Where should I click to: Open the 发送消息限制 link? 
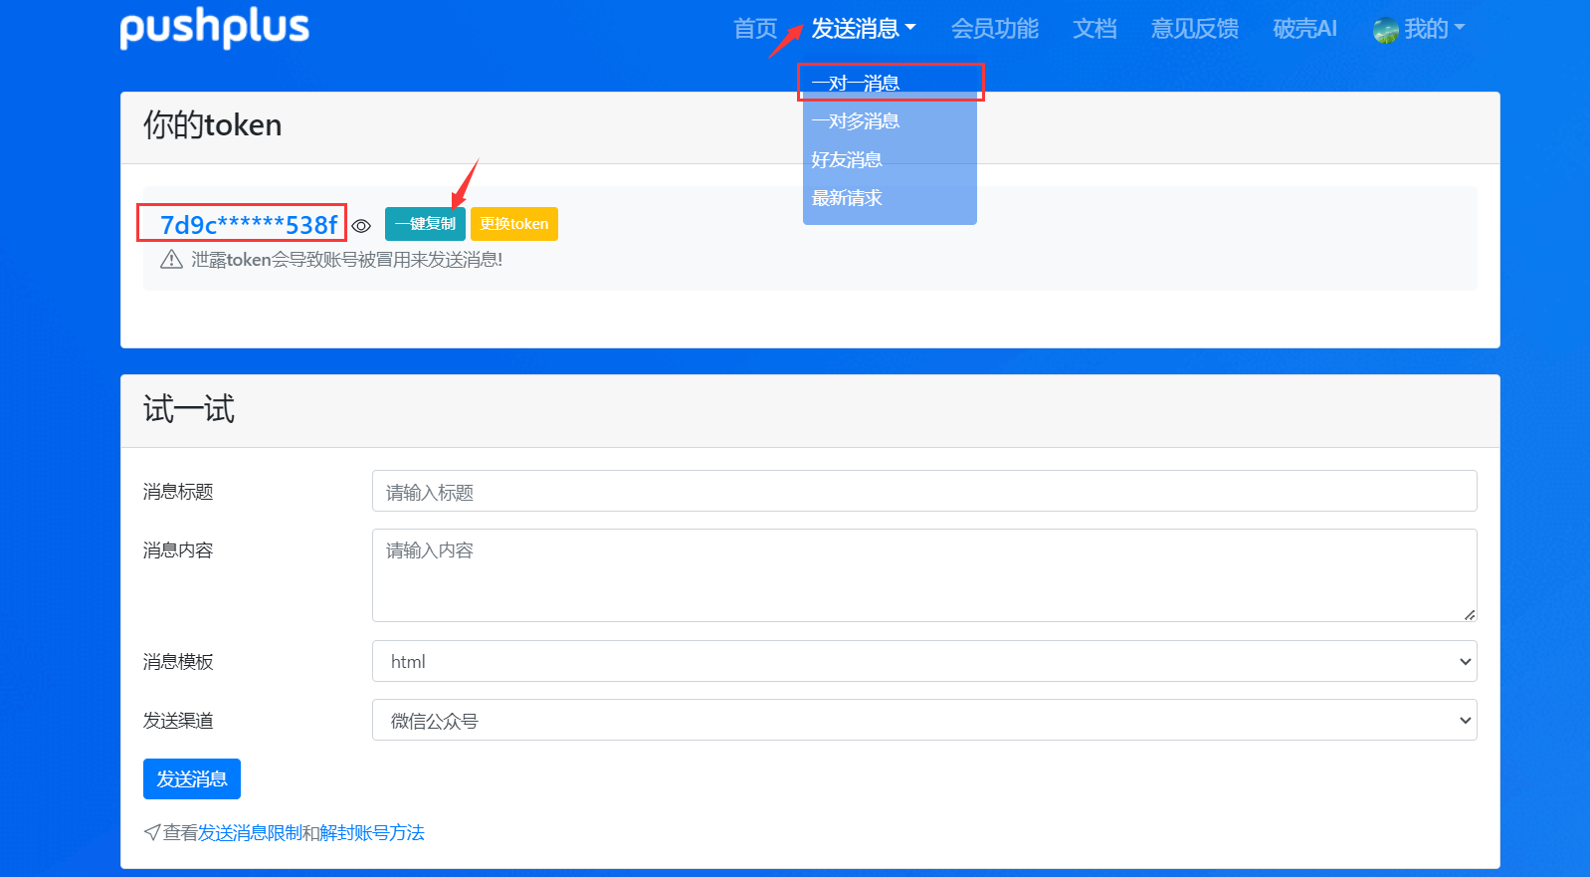[250, 832]
